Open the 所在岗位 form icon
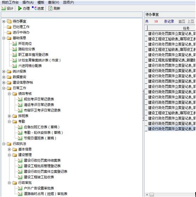 14,43
